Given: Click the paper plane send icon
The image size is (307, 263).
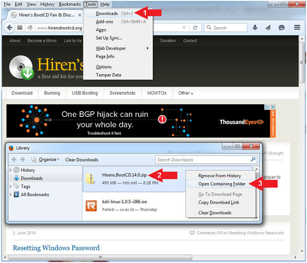Looking at the screenshot, I should (268, 28).
